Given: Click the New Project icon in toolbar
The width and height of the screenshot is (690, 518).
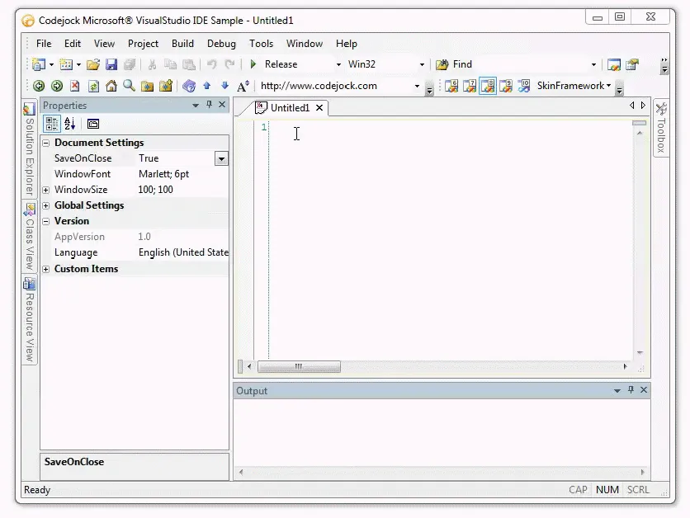Looking at the screenshot, I should [x=39, y=64].
